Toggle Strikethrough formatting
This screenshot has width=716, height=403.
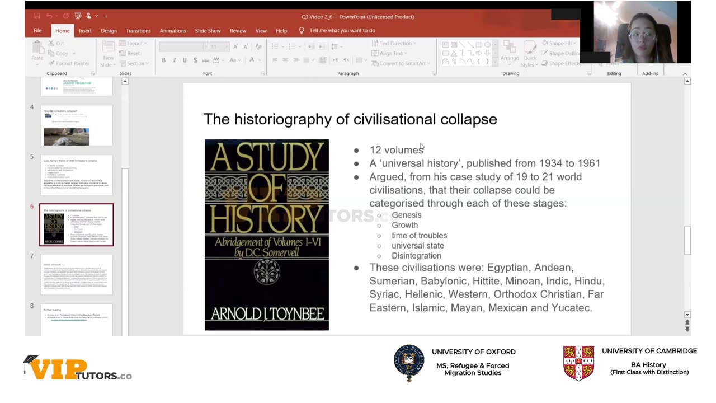[x=205, y=60]
